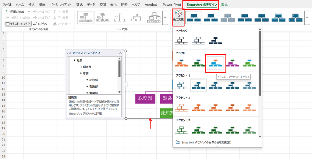The height and width of the screenshot is (159, 312).
Task: Pick the first アクセント 2 orange outline thumbnail
Action: (x=182, y=108)
